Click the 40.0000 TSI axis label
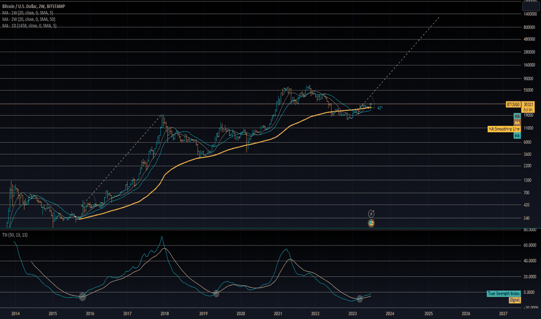Viewport: 541px width, 319px height. [529, 261]
